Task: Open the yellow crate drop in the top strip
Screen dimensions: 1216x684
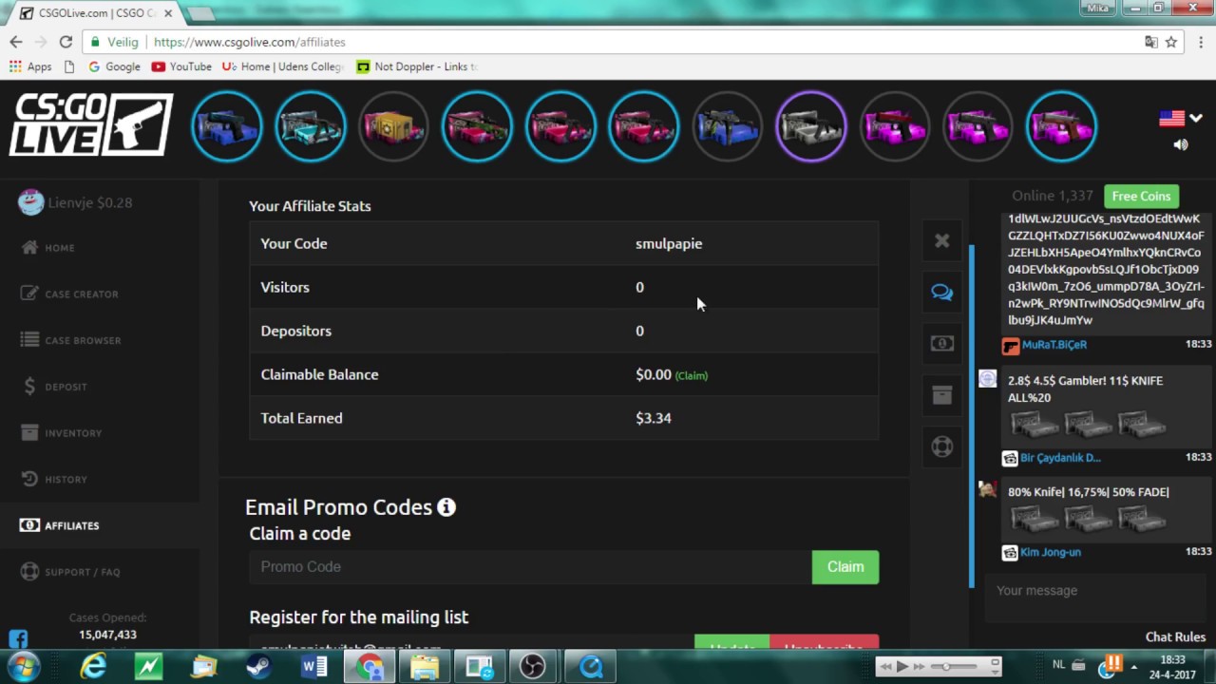Action: [x=393, y=126]
